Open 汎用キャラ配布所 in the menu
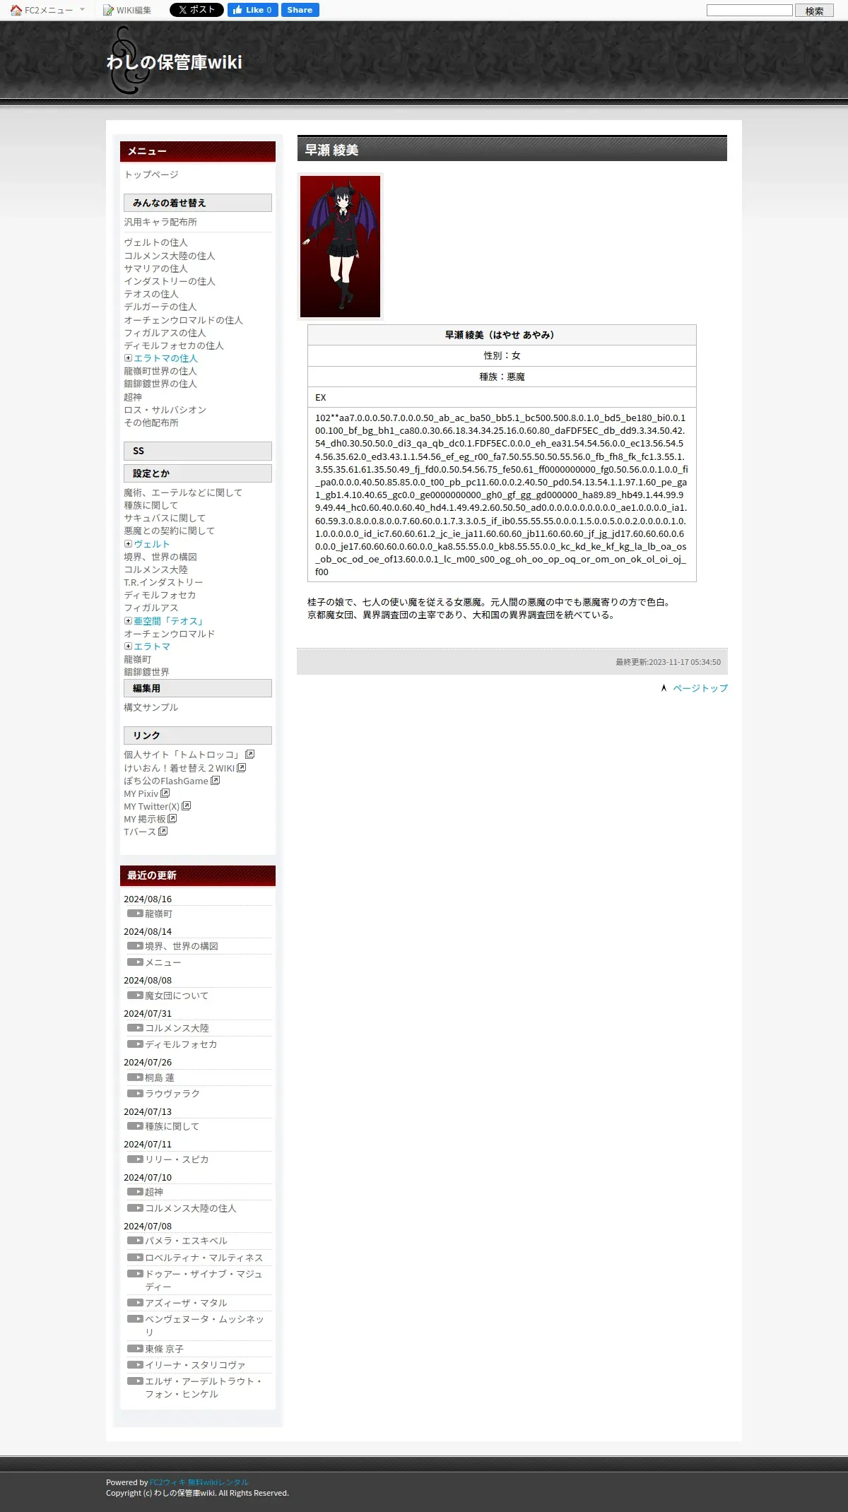Image resolution: width=848 pixels, height=1512 pixels. click(160, 222)
